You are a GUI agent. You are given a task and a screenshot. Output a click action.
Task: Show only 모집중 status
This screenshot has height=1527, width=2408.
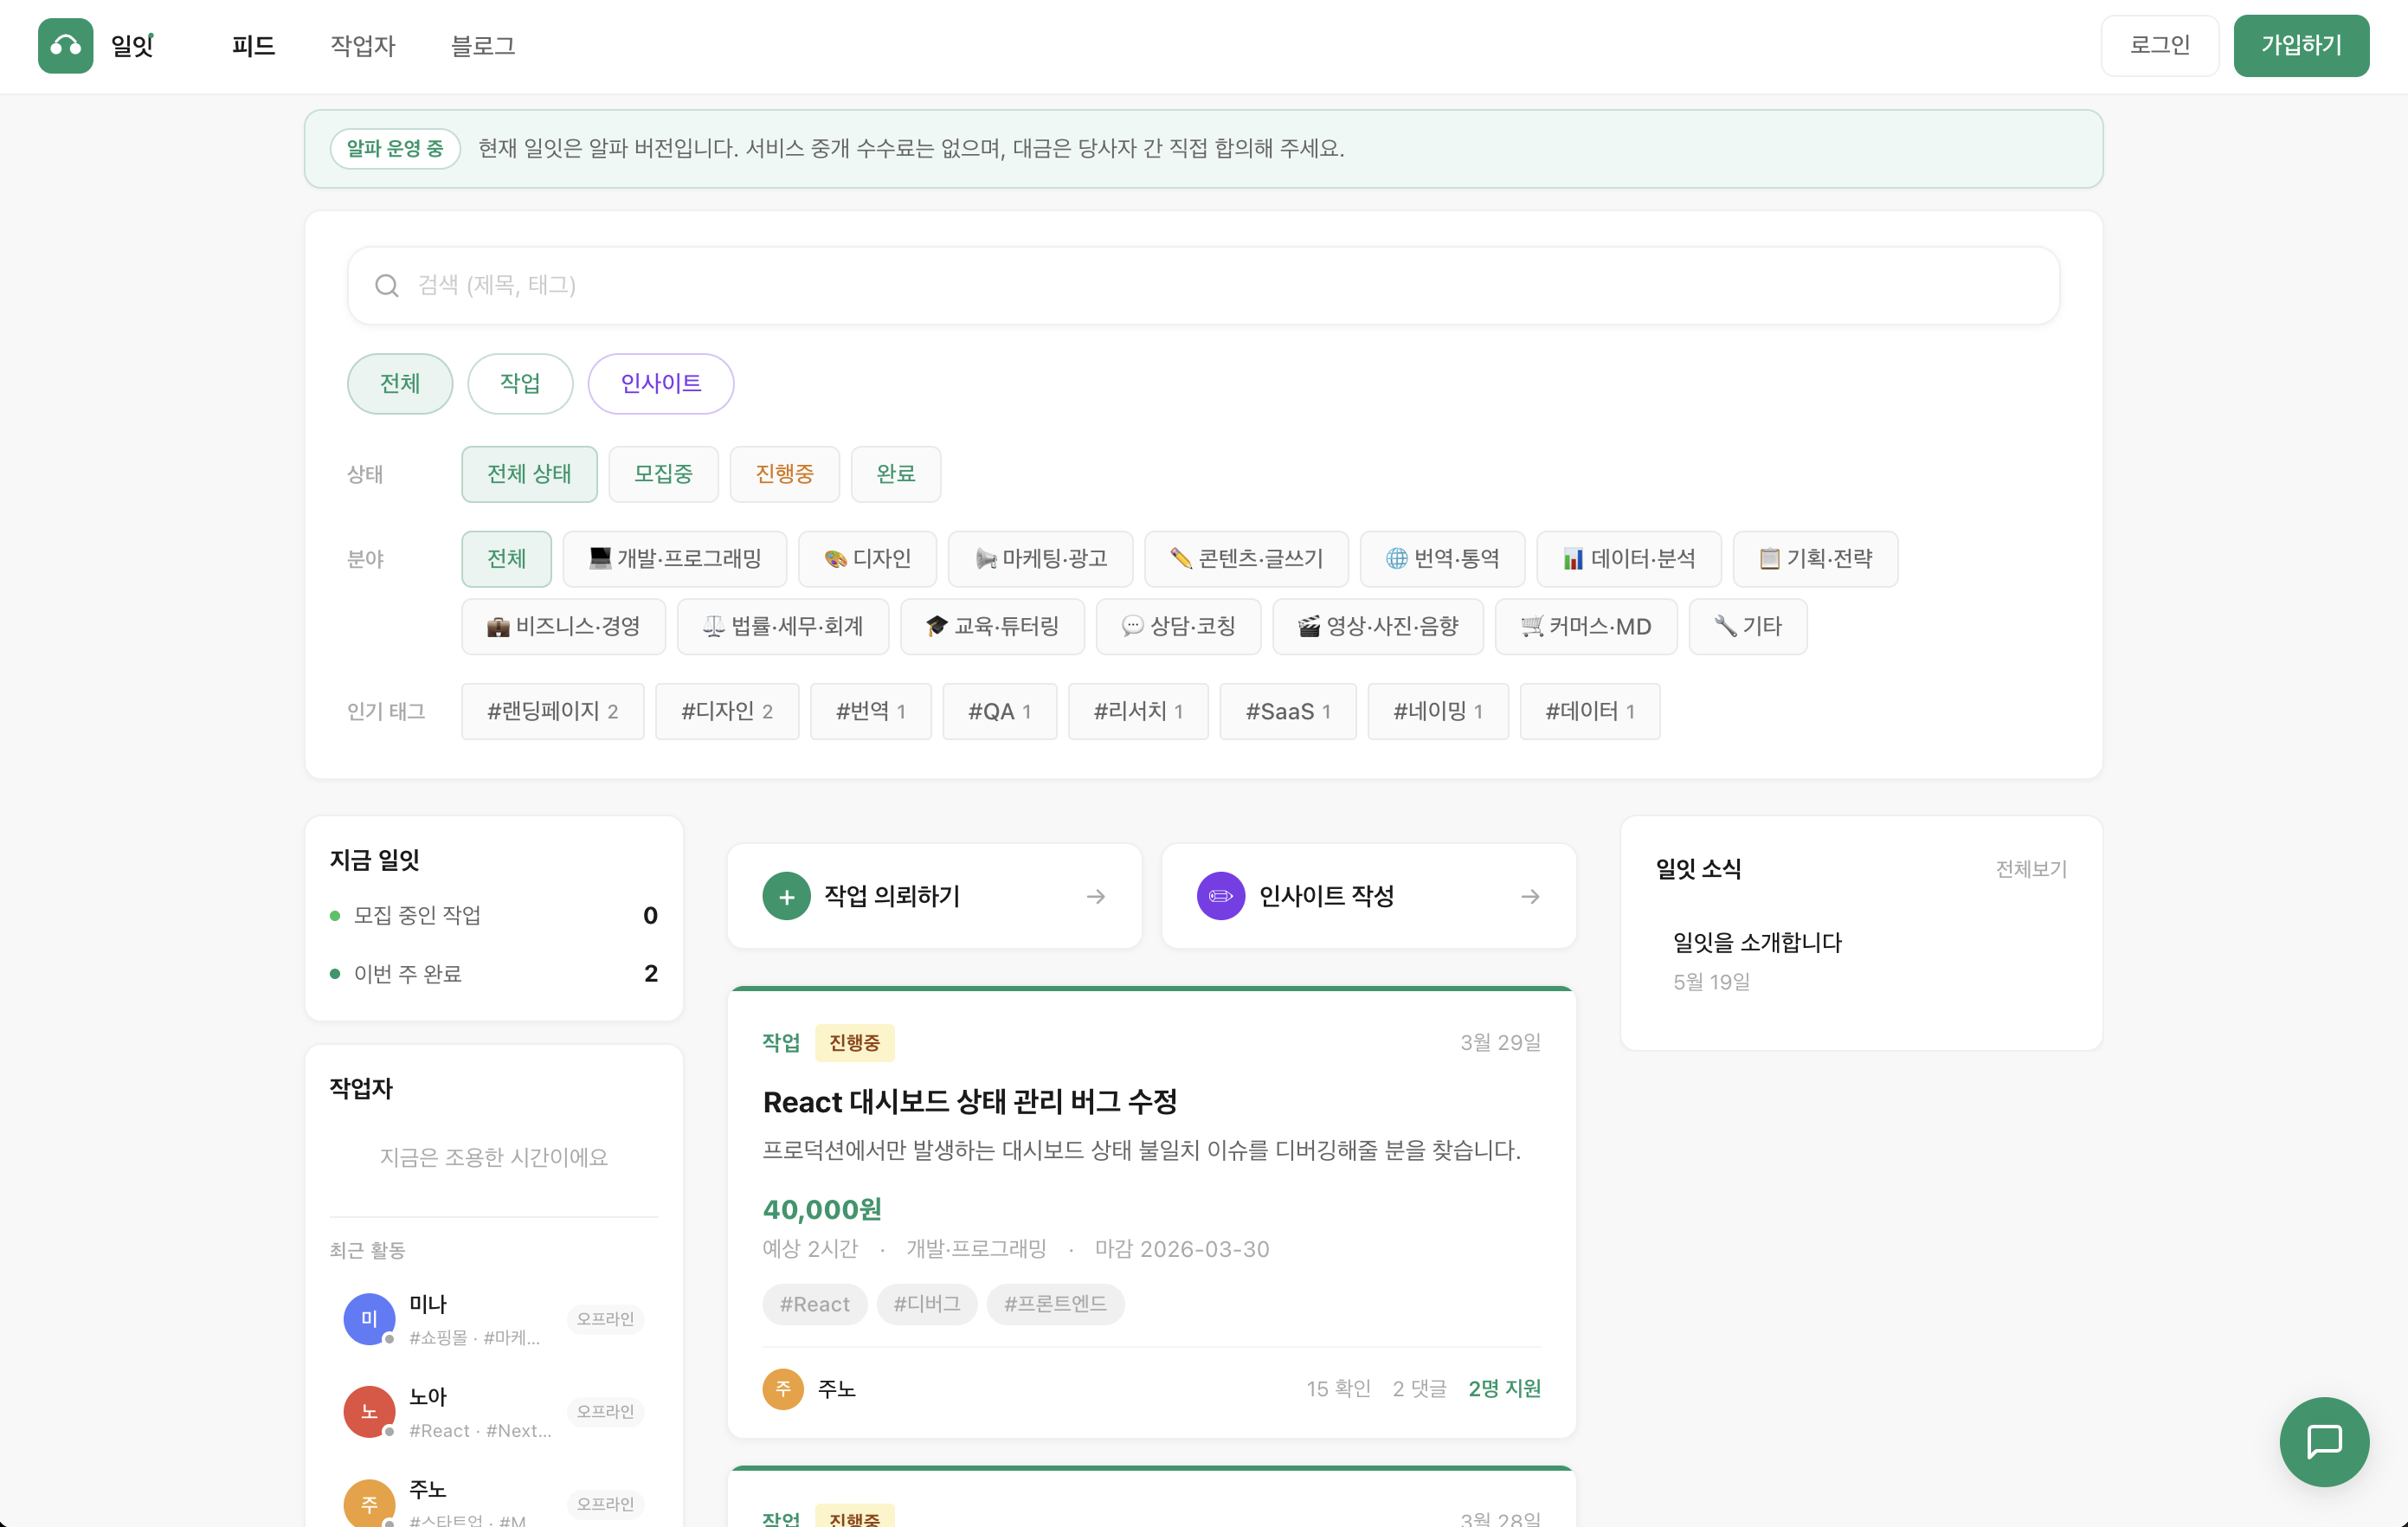click(663, 474)
